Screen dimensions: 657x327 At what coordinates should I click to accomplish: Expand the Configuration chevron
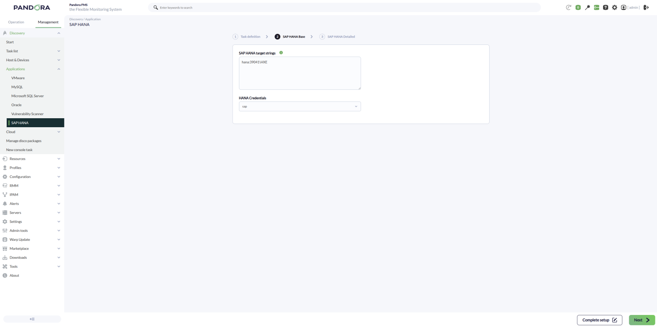59,177
